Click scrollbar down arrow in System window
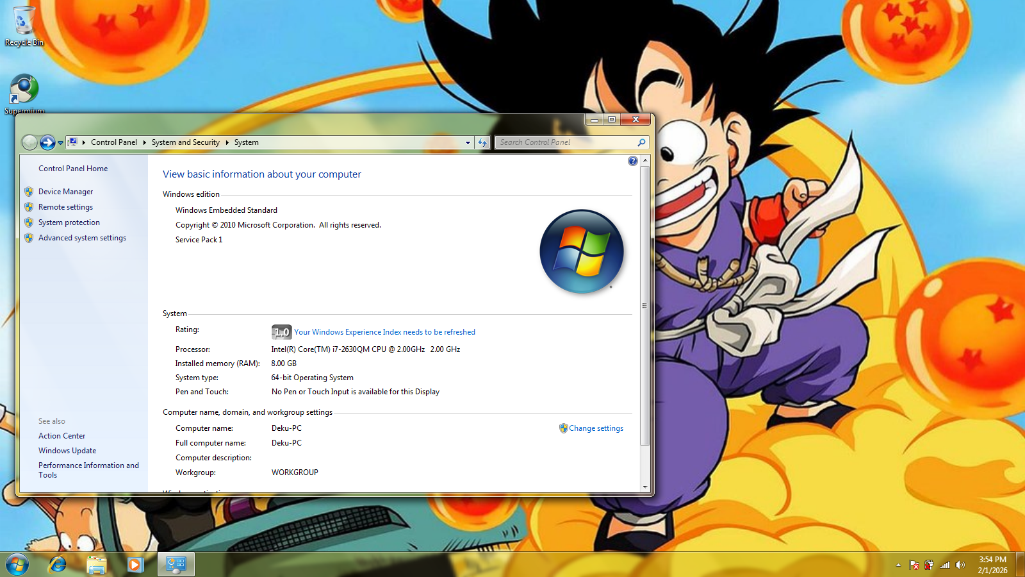Image resolution: width=1025 pixels, height=577 pixels. [x=645, y=487]
